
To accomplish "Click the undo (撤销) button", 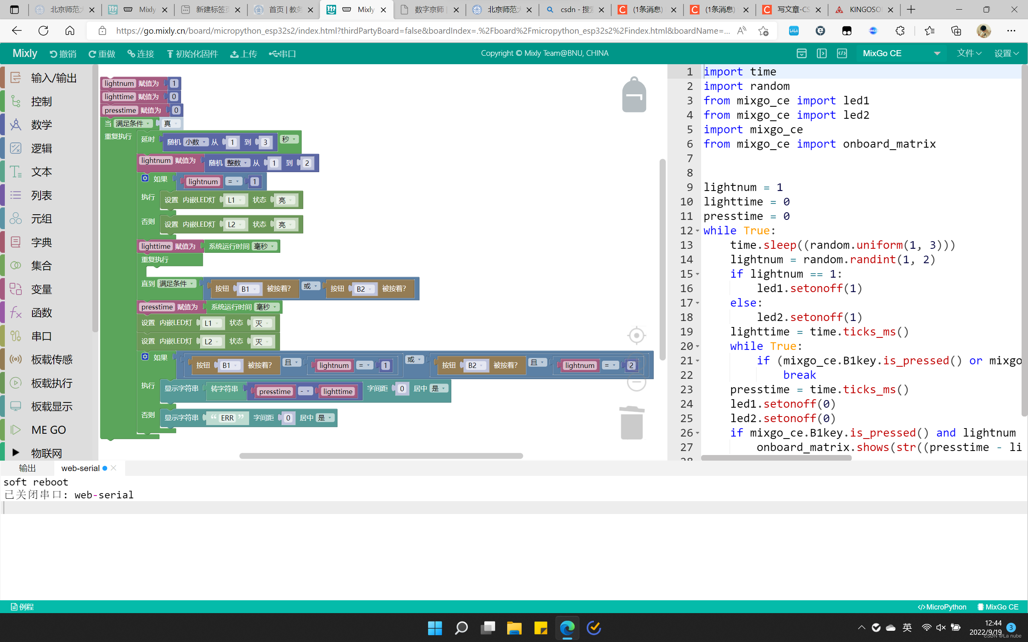I will pyautogui.click(x=63, y=54).
